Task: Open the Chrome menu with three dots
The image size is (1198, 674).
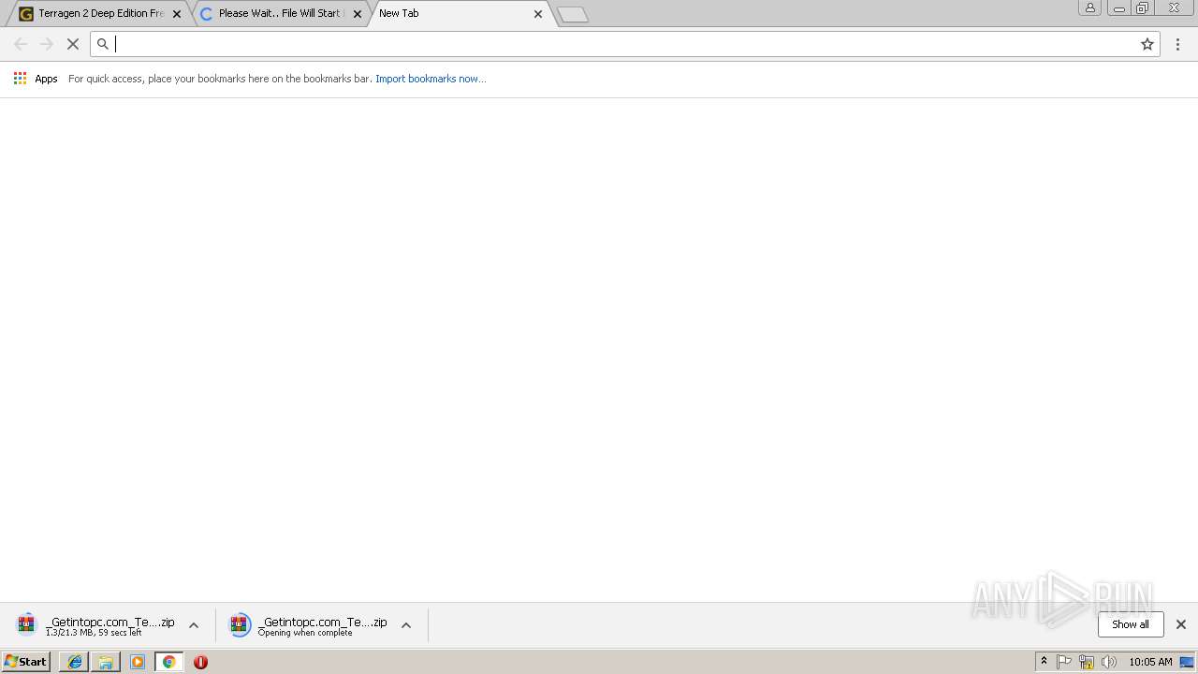Action: [1178, 44]
